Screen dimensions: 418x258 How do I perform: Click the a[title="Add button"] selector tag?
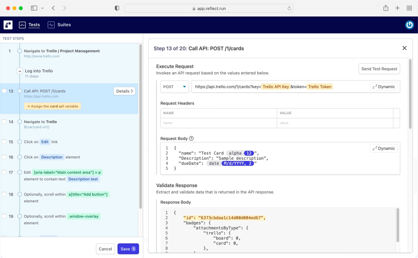pos(88,194)
